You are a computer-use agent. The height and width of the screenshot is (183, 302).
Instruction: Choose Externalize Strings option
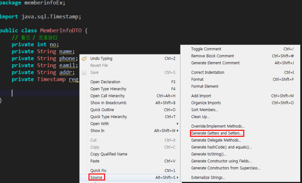pyautogui.click(x=208, y=177)
